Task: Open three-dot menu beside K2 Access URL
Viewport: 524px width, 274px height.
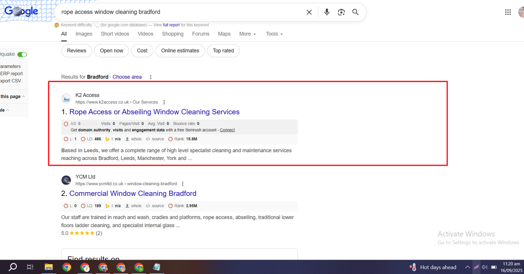Action: [x=164, y=102]
